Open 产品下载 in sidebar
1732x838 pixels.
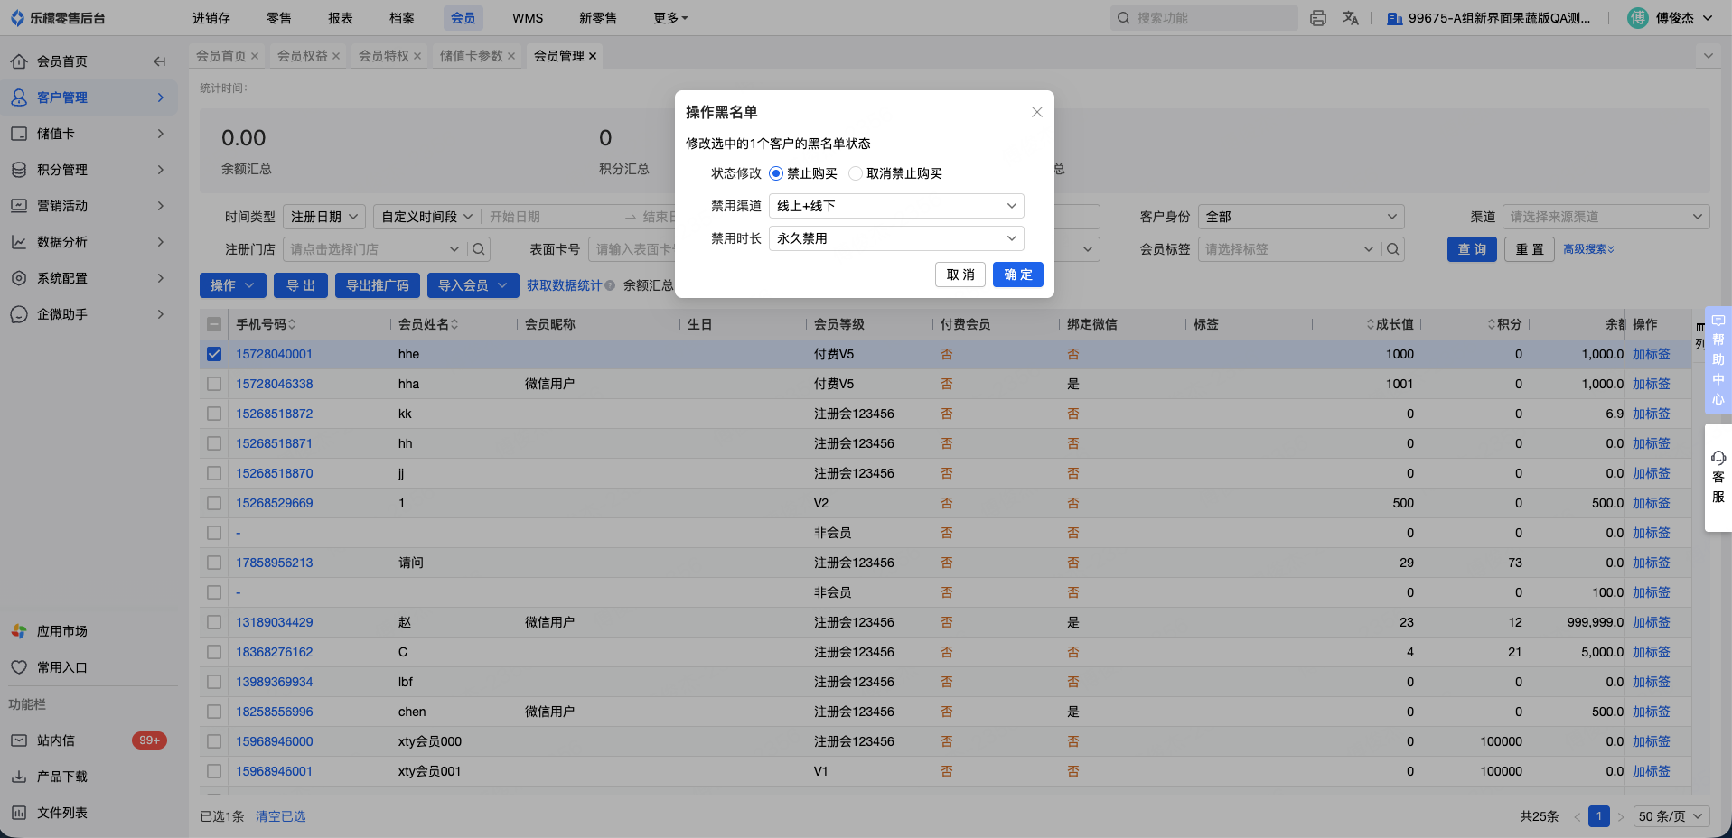62,777
